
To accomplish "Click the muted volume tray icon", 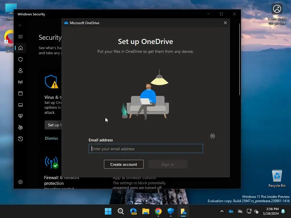I will click(256, 211).
